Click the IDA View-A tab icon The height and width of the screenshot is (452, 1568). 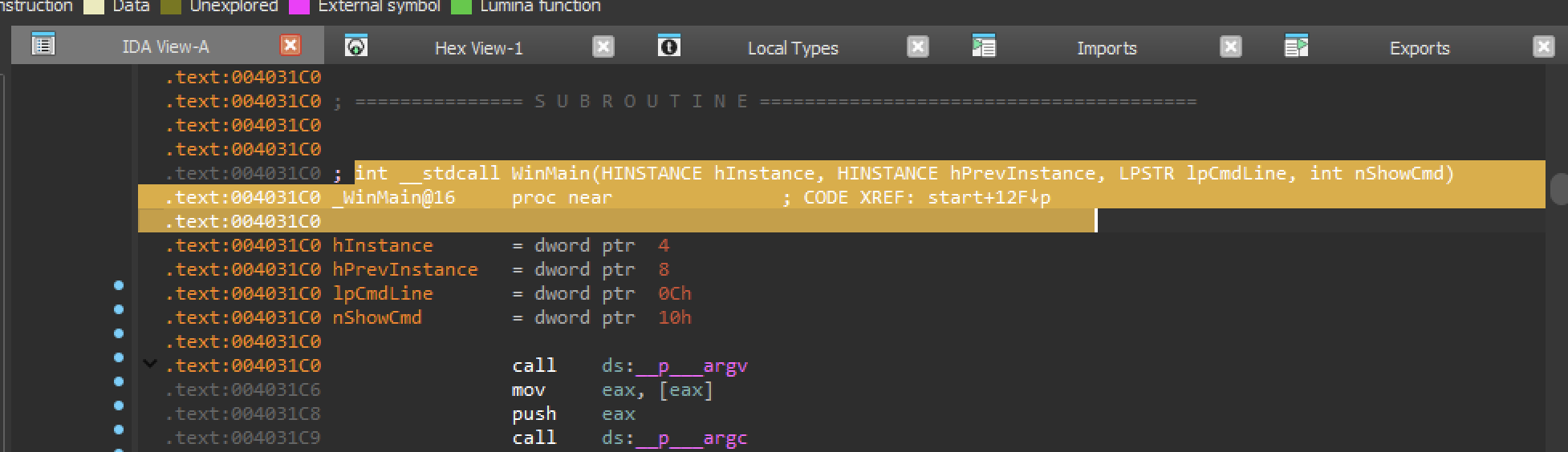point(43,45)
